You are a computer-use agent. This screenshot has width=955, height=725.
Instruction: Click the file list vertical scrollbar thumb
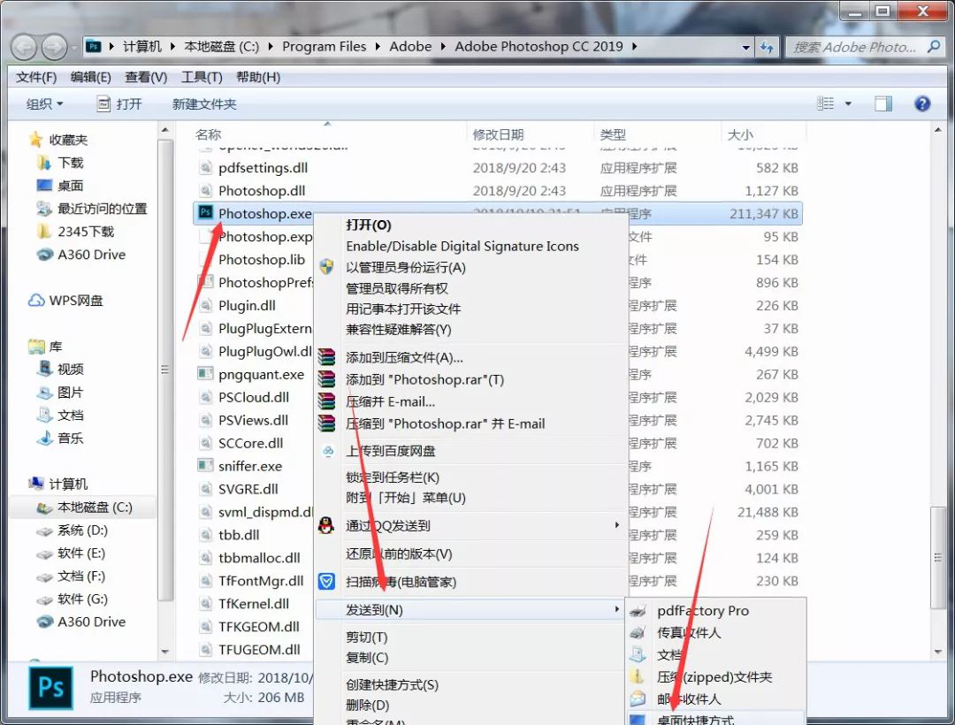coord(937,557)
